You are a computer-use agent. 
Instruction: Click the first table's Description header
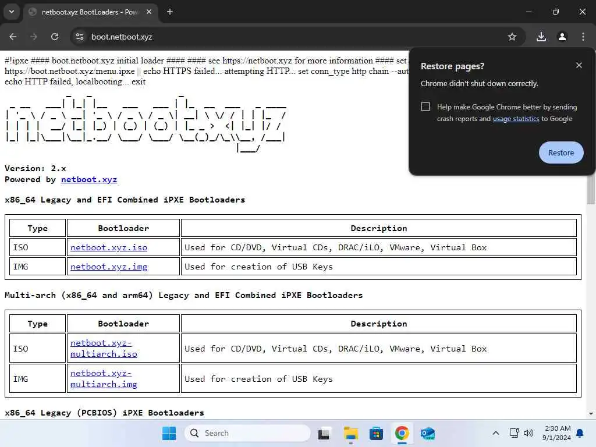(378, 228)
